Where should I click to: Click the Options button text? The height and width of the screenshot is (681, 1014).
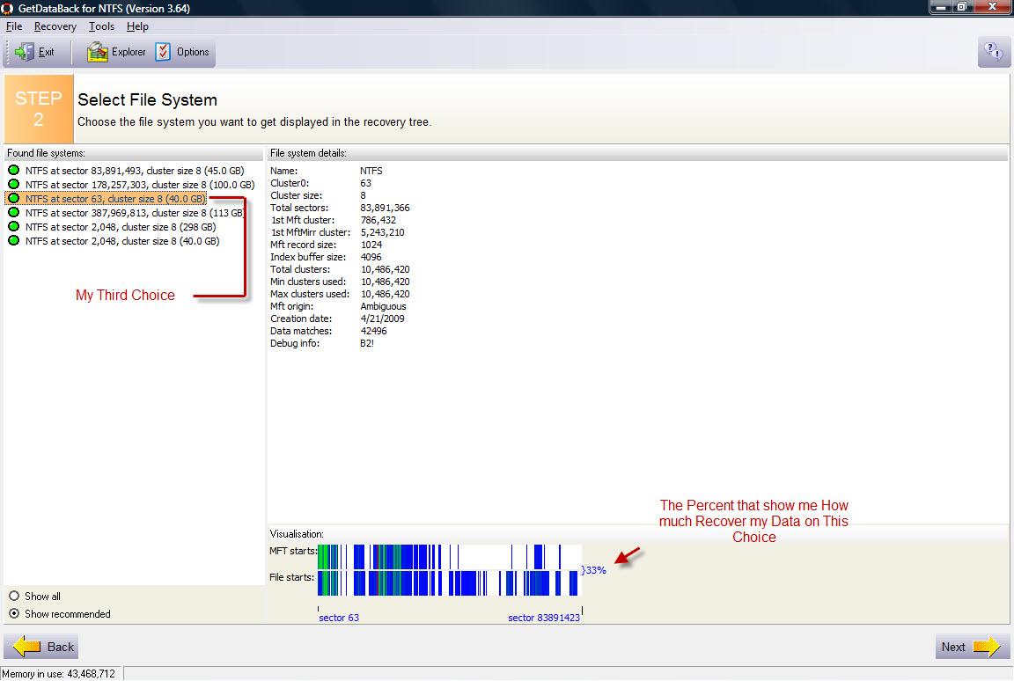[193, 52]
